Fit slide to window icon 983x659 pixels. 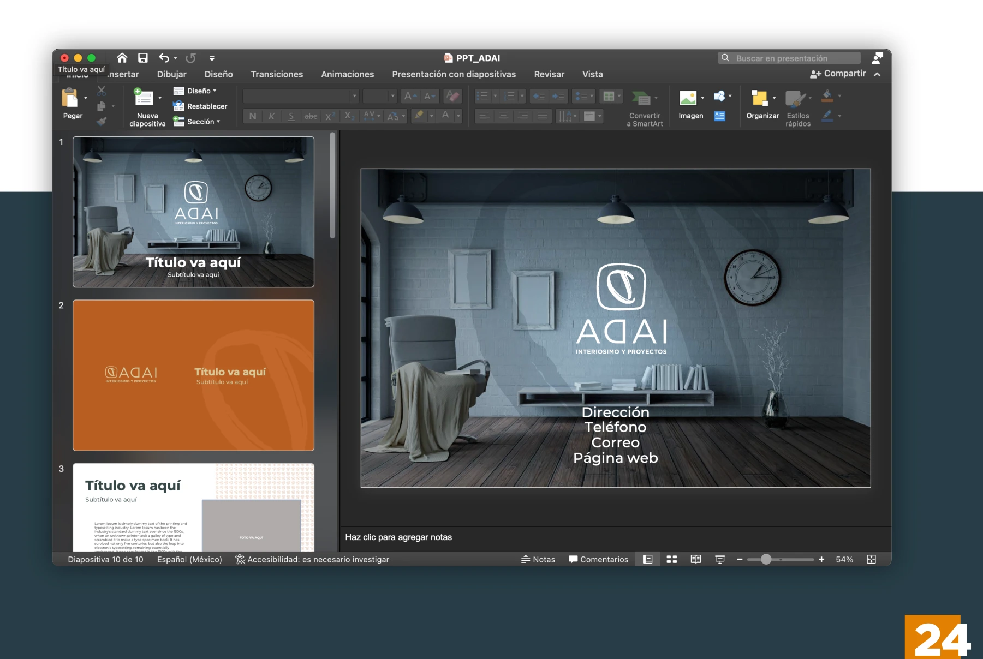click(872, 559)
